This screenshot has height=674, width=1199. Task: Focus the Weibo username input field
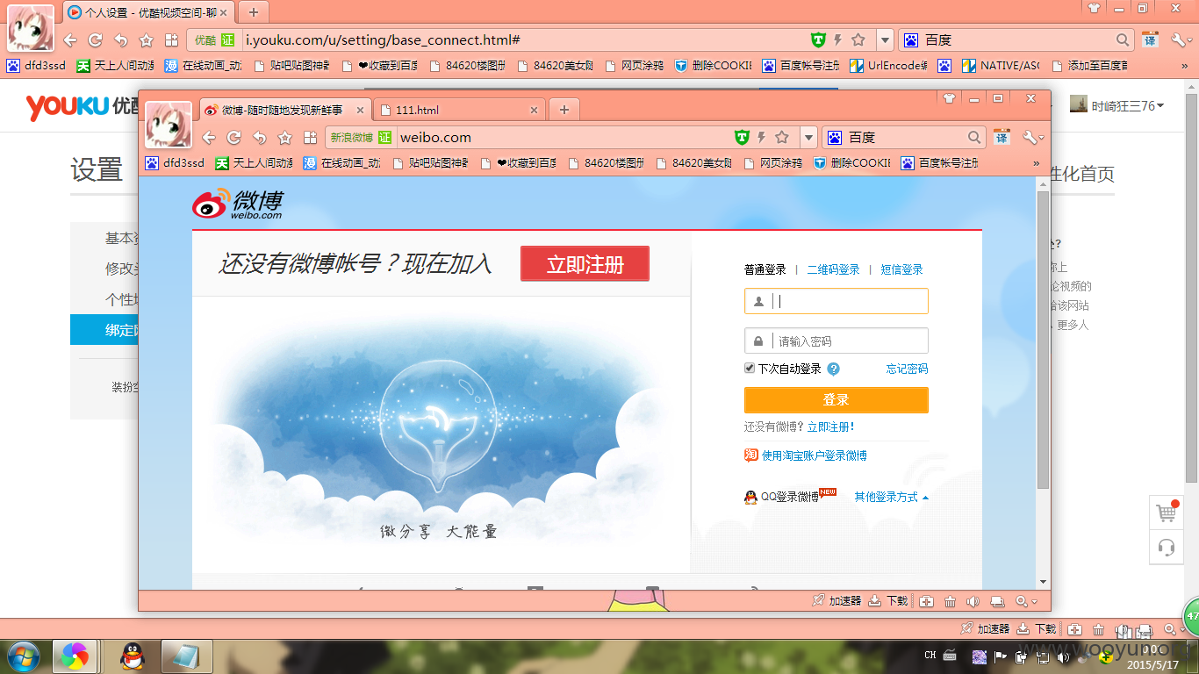tap(836, 301)
